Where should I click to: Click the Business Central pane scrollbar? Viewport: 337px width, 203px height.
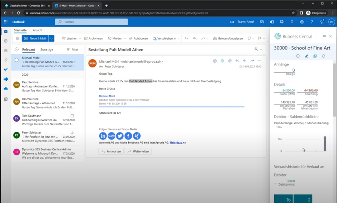334,90
